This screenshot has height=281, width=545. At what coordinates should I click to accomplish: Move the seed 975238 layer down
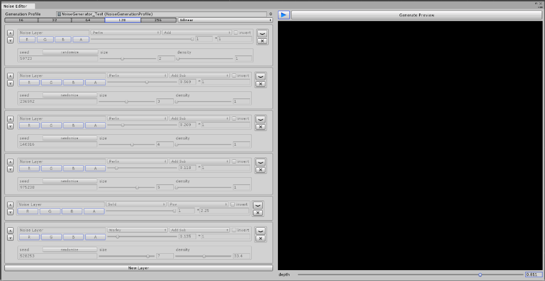pyautogui.click(x=10, y=170)
